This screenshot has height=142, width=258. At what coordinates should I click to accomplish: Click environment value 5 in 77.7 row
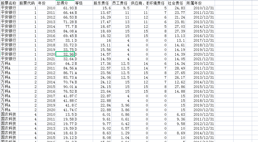point(158,26)
